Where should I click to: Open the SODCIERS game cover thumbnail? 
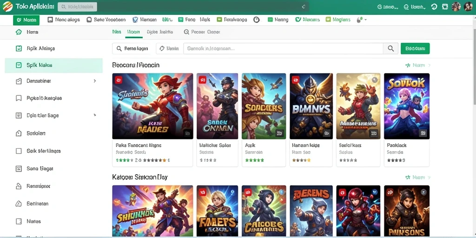[x=264, y=106]
